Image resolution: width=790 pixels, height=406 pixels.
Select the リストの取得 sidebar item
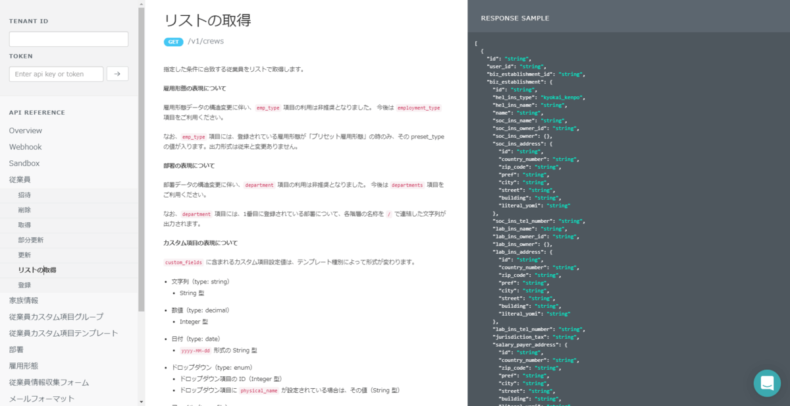(37, 270)
